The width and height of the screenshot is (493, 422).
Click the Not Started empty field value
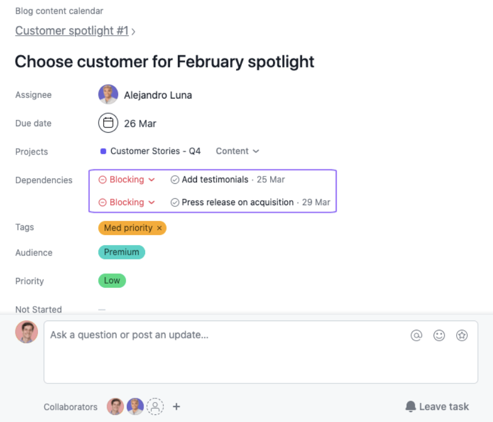[102, 310]
